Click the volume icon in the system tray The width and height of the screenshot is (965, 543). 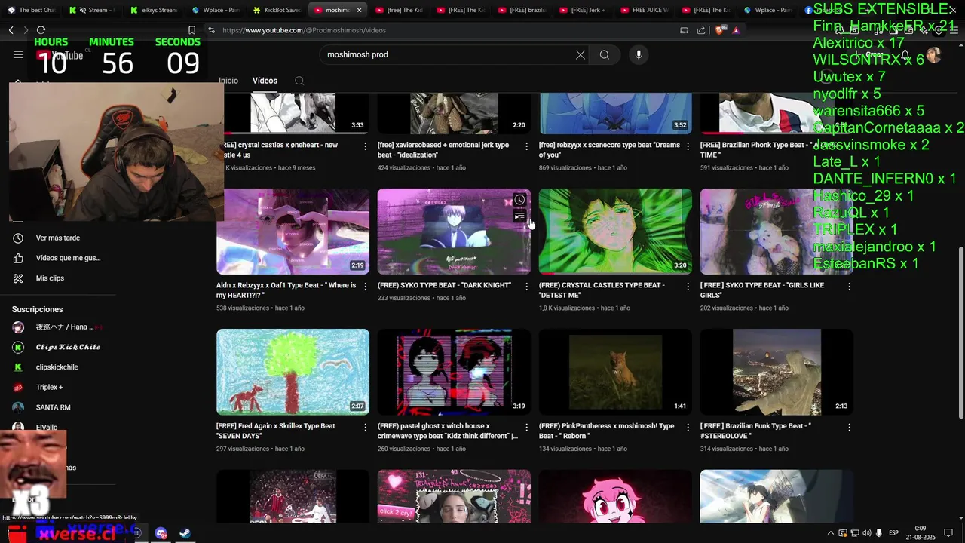point(867,533)
